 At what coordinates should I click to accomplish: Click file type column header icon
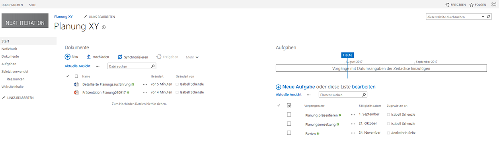(x=77, y=76)
